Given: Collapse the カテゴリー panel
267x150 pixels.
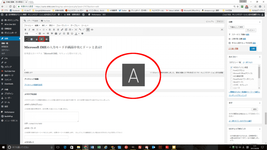Looking at the screenshot, I should (260, 57).
